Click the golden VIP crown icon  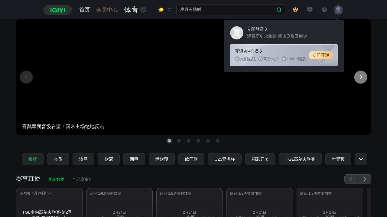[x=295, y=10]
